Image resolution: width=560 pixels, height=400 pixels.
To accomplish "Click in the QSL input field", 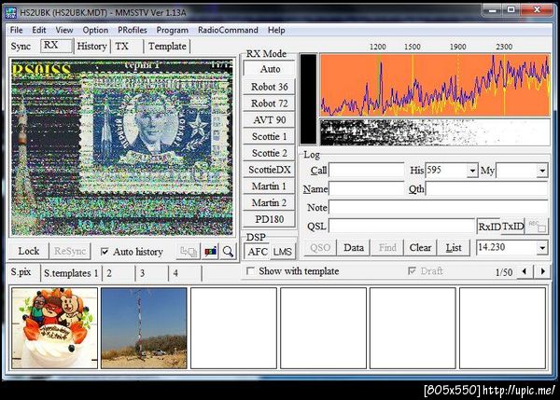I will [x=401, y=226].
